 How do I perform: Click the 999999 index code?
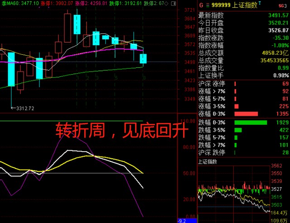point(222,5)
